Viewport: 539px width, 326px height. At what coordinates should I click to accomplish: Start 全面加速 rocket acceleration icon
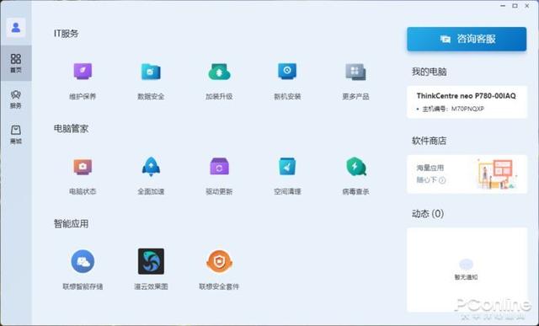(151, 167)
